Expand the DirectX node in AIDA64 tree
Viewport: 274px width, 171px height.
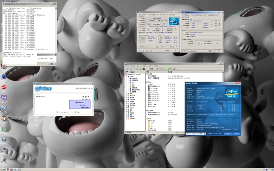point(126,107)
